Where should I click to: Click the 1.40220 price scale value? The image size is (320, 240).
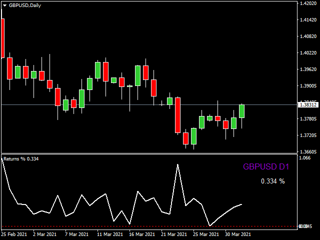coord(308,53)
